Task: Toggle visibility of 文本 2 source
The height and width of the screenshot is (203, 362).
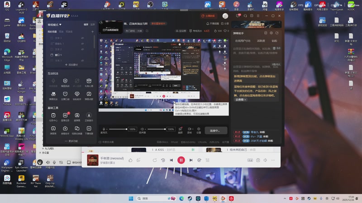Action: 82,49
